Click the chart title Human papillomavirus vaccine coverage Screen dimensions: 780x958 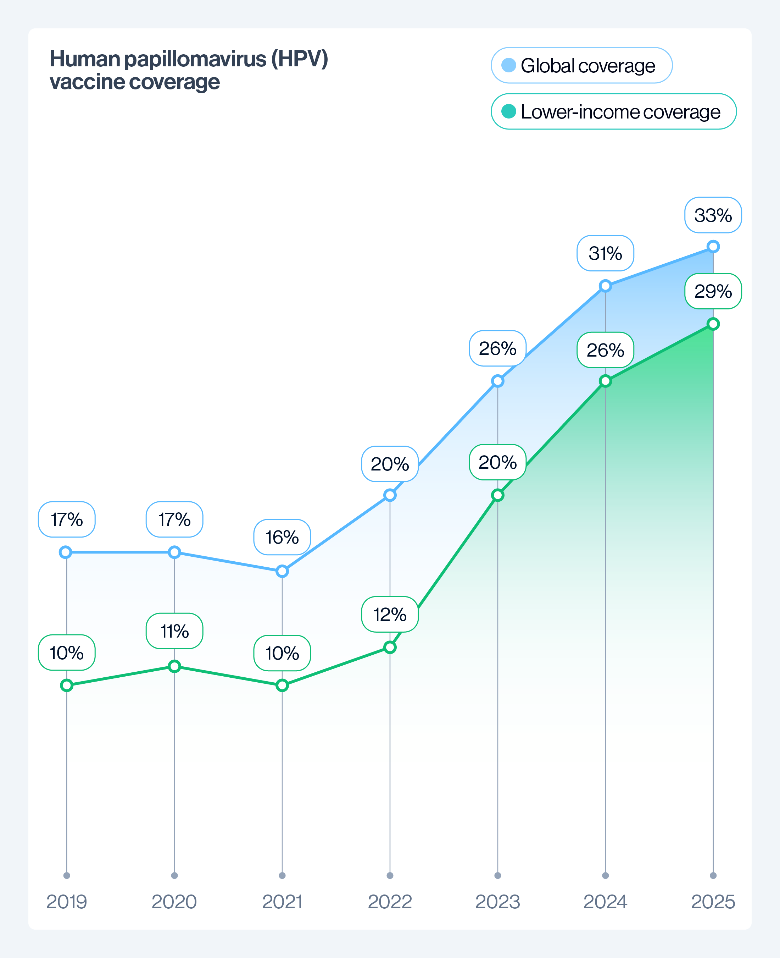tap(189, 70)
